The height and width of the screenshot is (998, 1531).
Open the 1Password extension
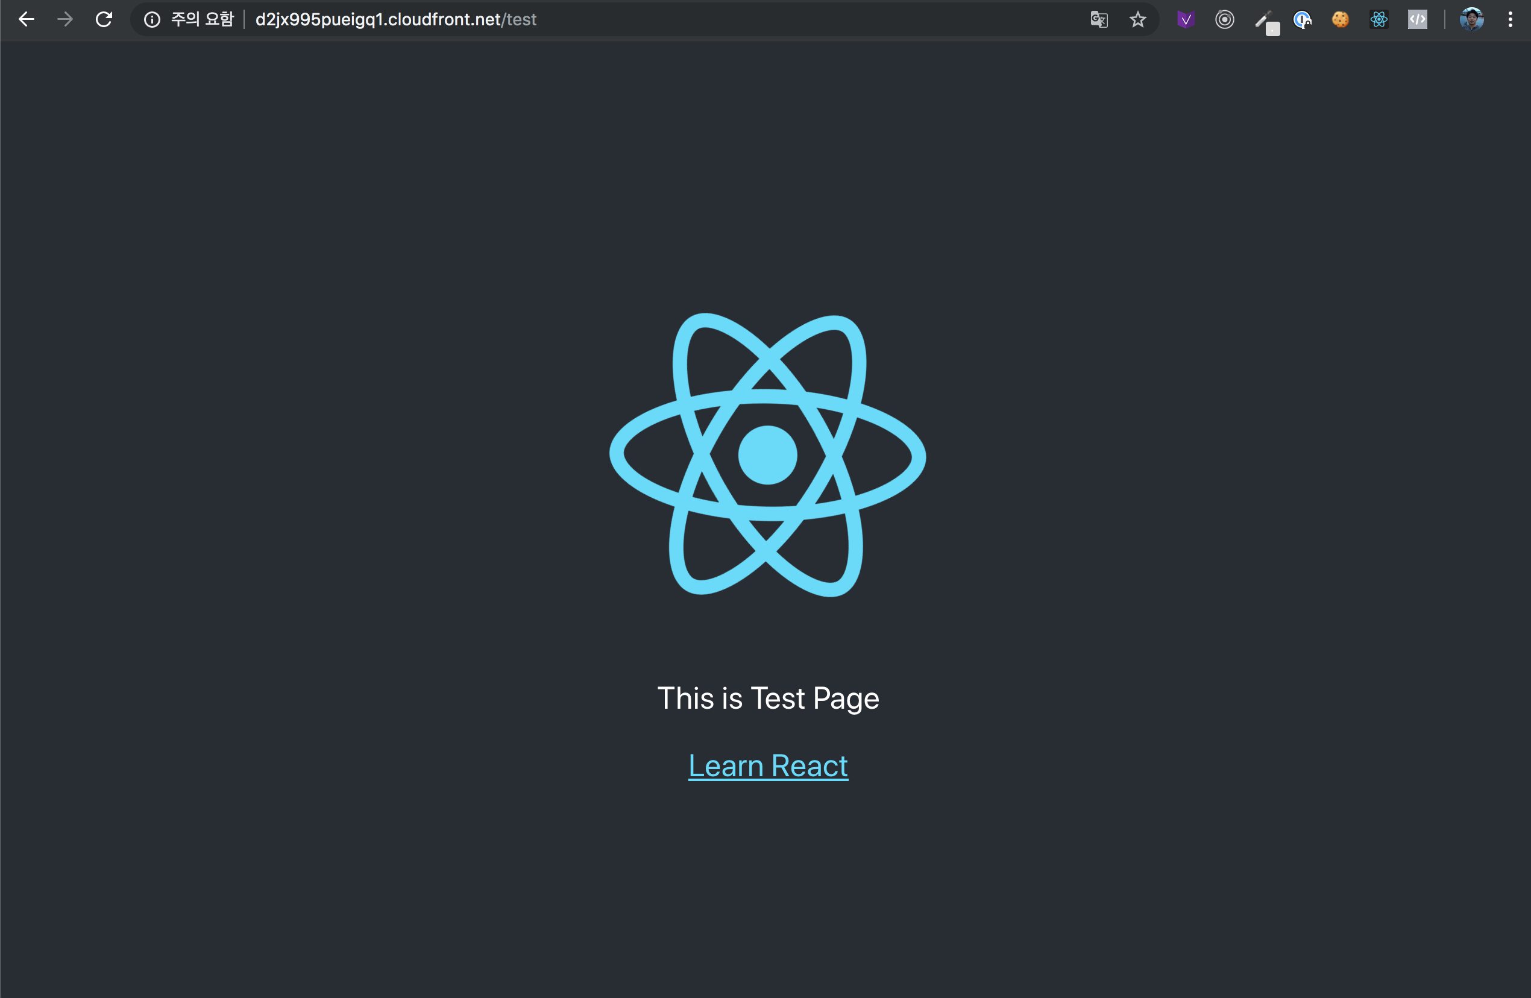(1303, 19)
